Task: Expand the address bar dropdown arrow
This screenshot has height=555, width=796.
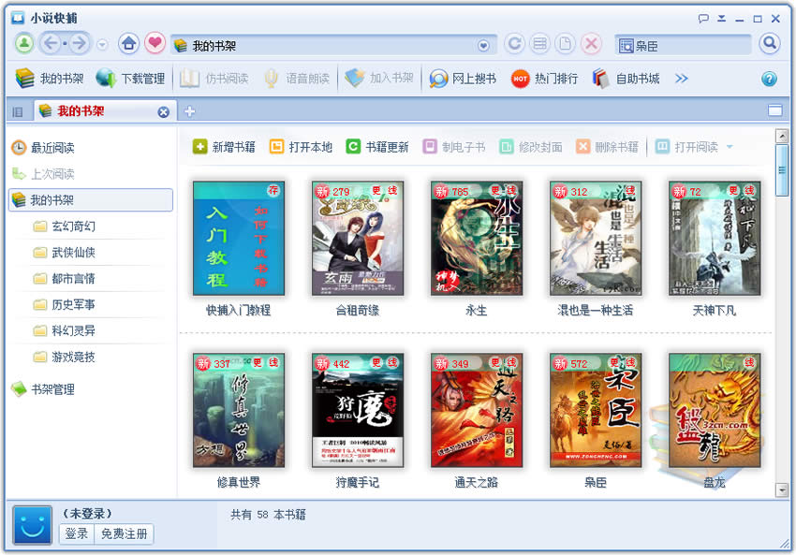Action: [484, 45]
